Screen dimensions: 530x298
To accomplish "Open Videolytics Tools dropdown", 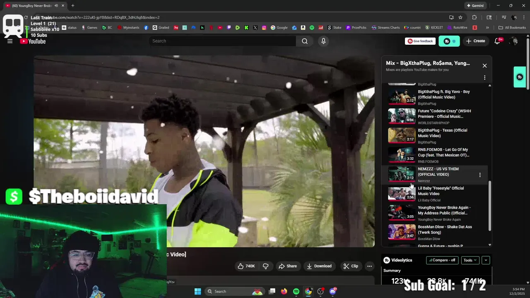I will [470, 260].
